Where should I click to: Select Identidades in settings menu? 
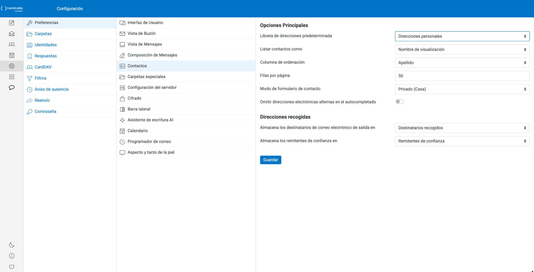pos(70,45)
